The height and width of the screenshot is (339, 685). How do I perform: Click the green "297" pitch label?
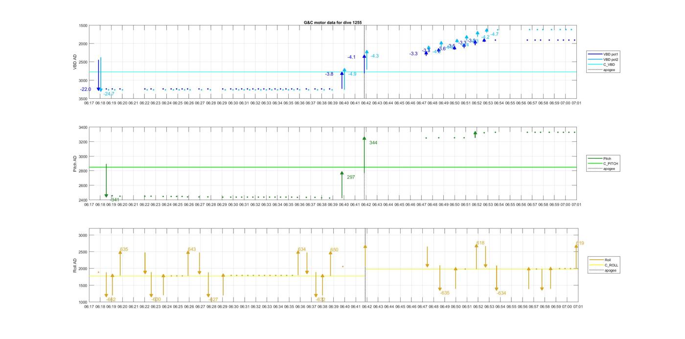pyautogui.click(x=351, y=177)
